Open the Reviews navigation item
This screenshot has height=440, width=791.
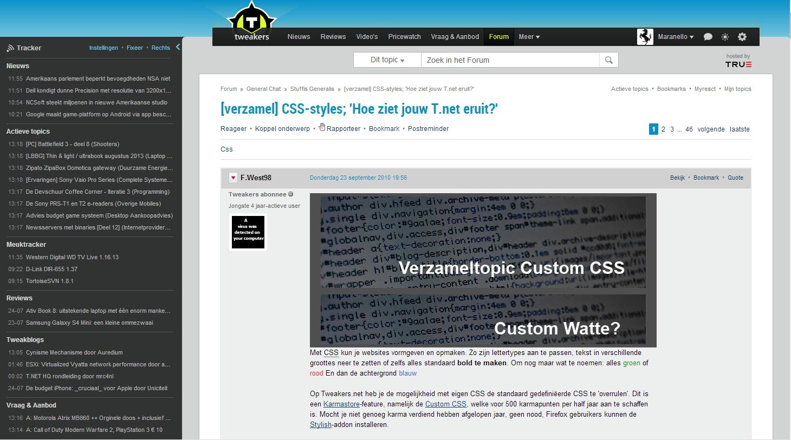(333, 37)
